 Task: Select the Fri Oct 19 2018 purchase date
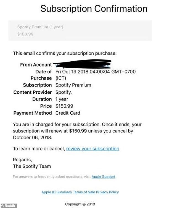[96, 72]
